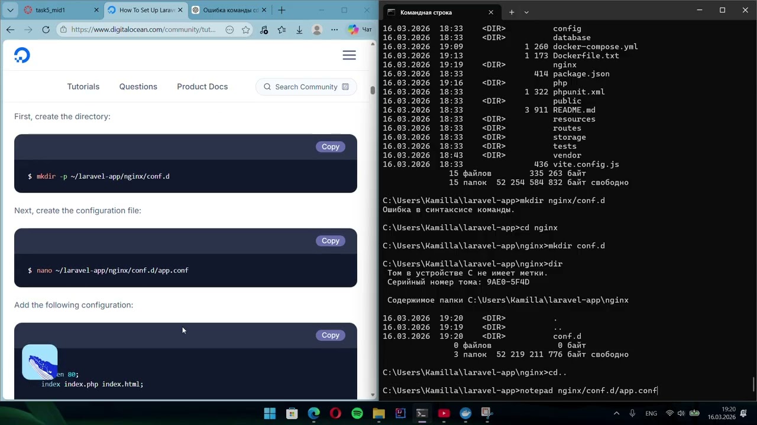
Task: Close the How To Set Up Laravel tab
Action: (180, 10)
